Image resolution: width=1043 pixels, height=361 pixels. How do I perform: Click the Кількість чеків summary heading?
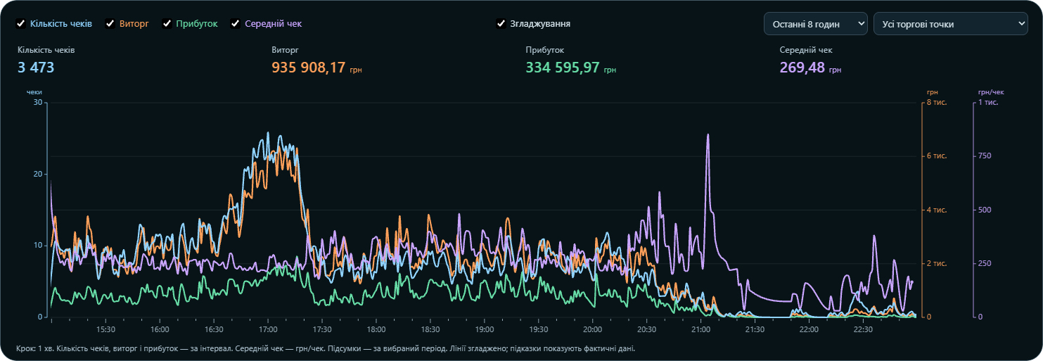pos(46,51)
